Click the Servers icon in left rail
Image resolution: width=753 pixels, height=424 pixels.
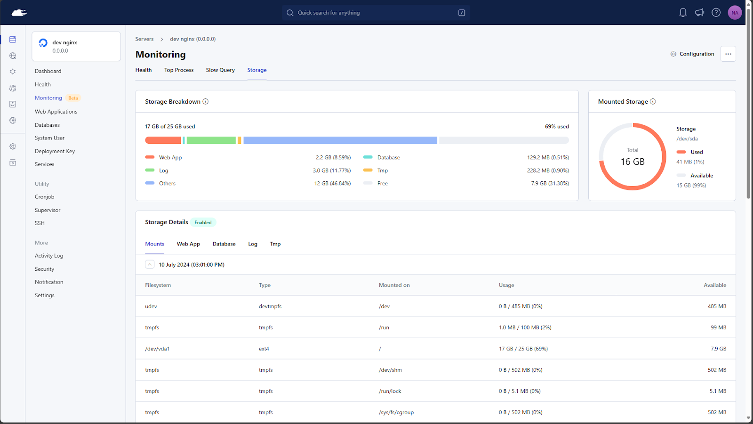[x=13, y=40]
